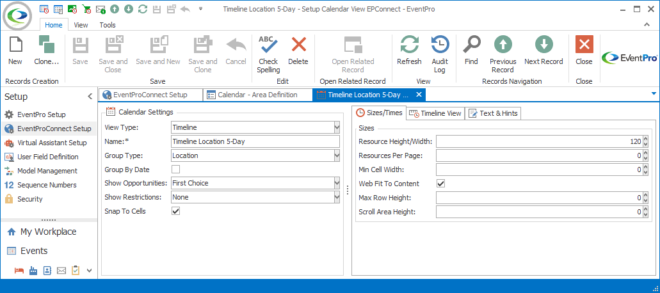
Task: Open the Customize Quick Access Toolbar arrow
Action: point(200,9)
